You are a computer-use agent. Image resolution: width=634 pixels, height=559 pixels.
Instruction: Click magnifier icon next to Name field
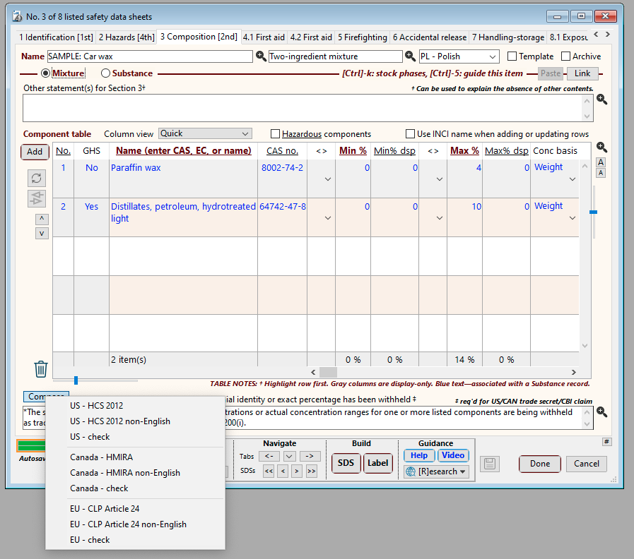(261, 56)
